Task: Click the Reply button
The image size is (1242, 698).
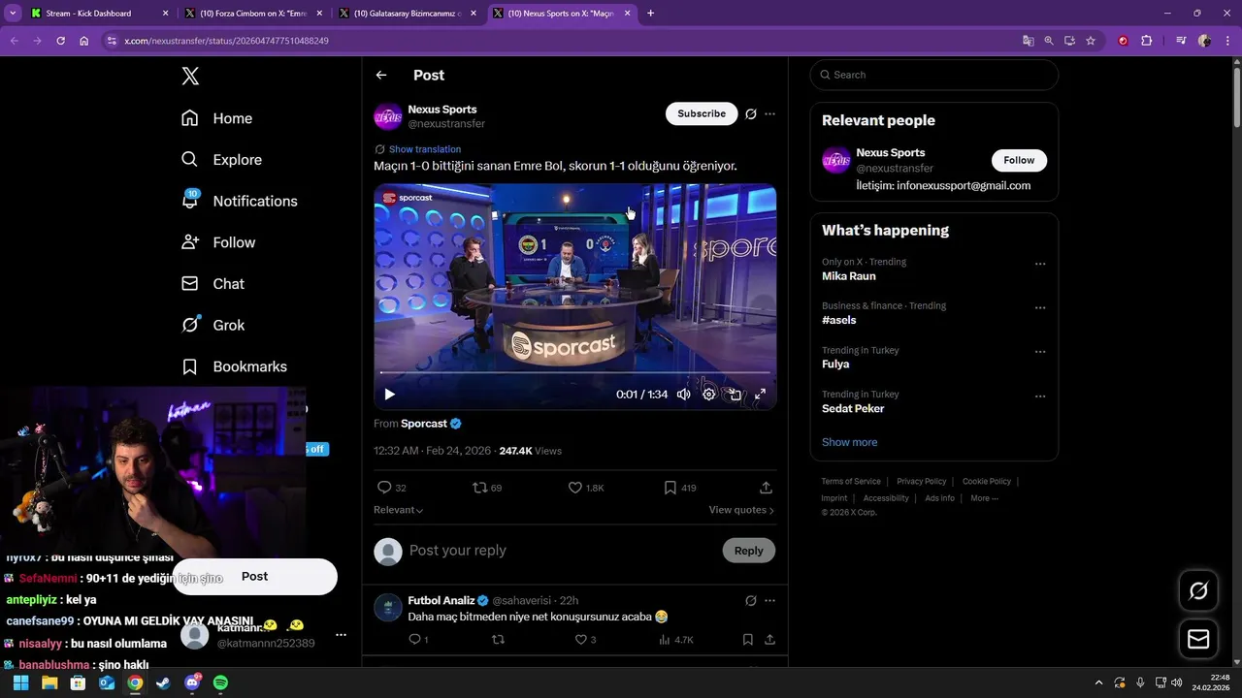Action: pyautogui.click(x=749, y=551)
